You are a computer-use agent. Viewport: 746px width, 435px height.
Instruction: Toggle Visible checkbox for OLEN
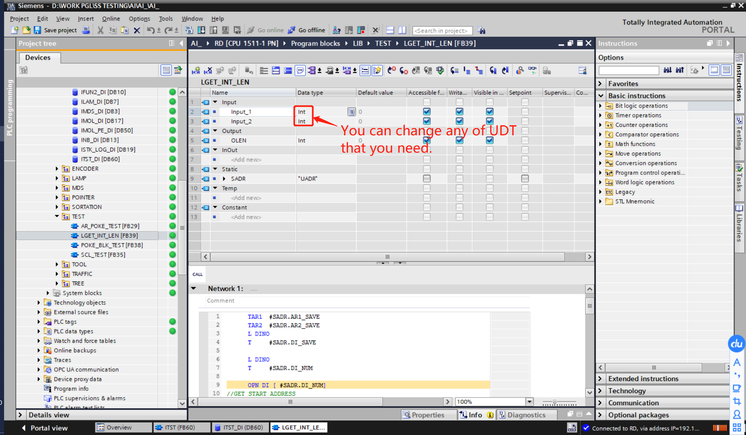click(x=489, y=140)
